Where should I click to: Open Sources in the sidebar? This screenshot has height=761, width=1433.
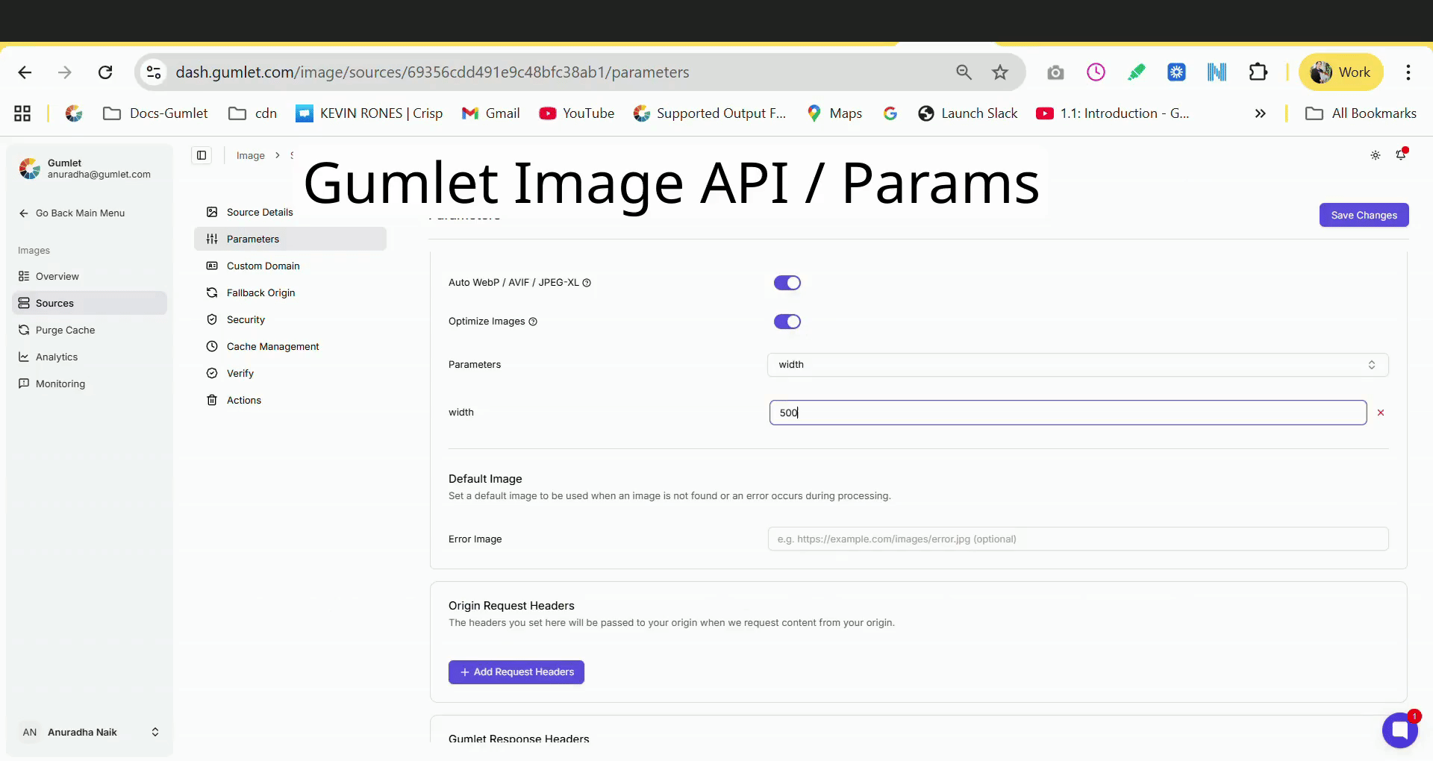(x=90, y=304)
